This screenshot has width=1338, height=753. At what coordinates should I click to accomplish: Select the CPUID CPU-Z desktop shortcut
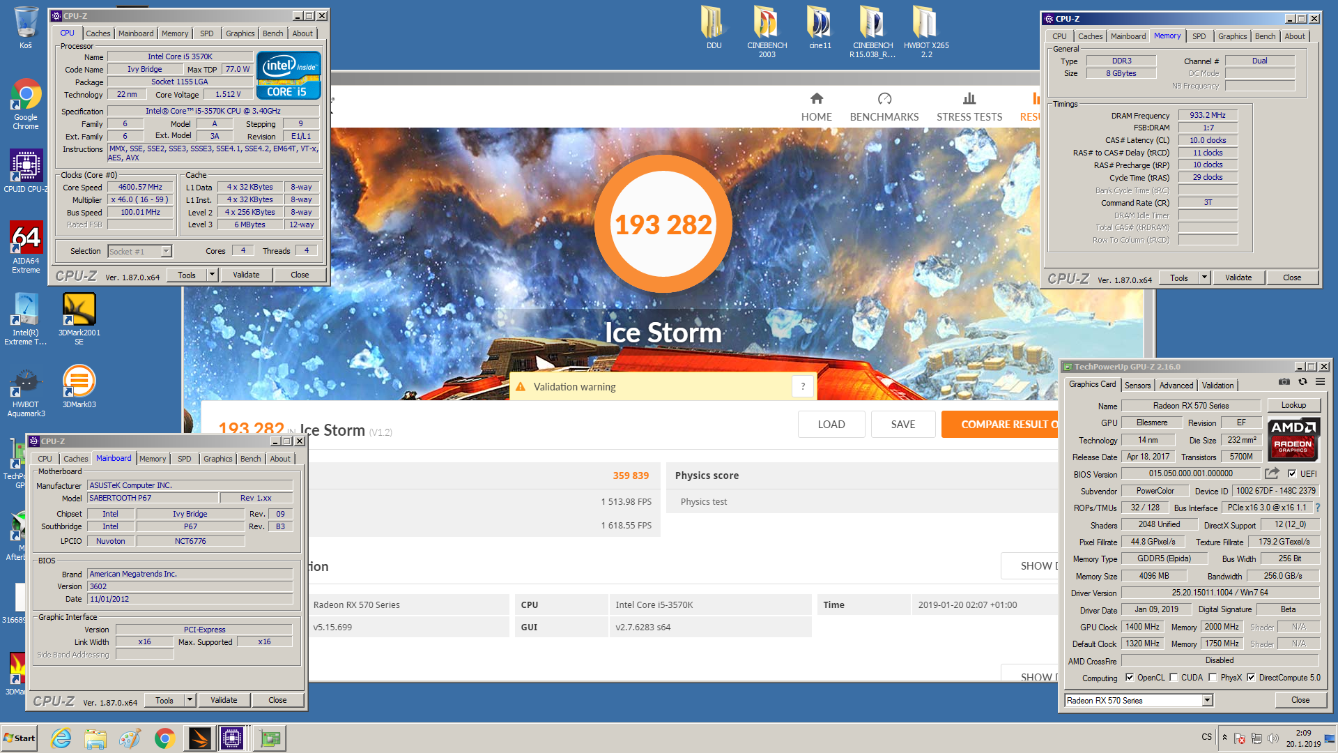click(26, 171)
